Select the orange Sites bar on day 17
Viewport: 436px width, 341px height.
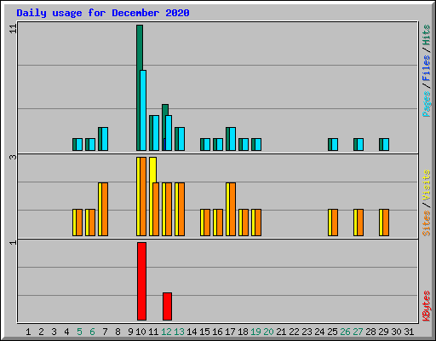click(x=232, y=209)
